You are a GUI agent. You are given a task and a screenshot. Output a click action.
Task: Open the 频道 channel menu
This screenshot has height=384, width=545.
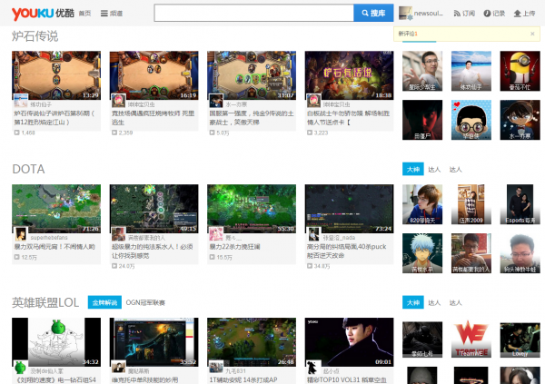tap(112, 14)
